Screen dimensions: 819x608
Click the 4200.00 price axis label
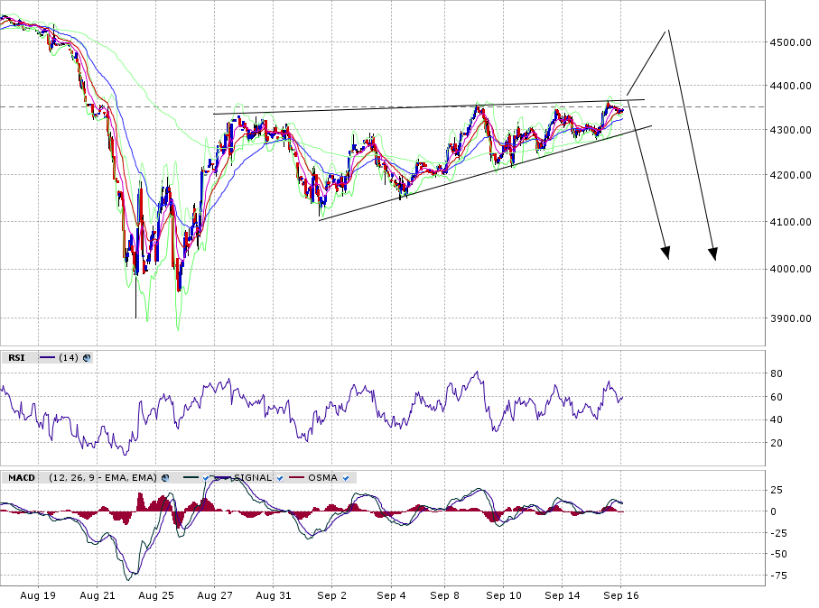pos(791,175)
